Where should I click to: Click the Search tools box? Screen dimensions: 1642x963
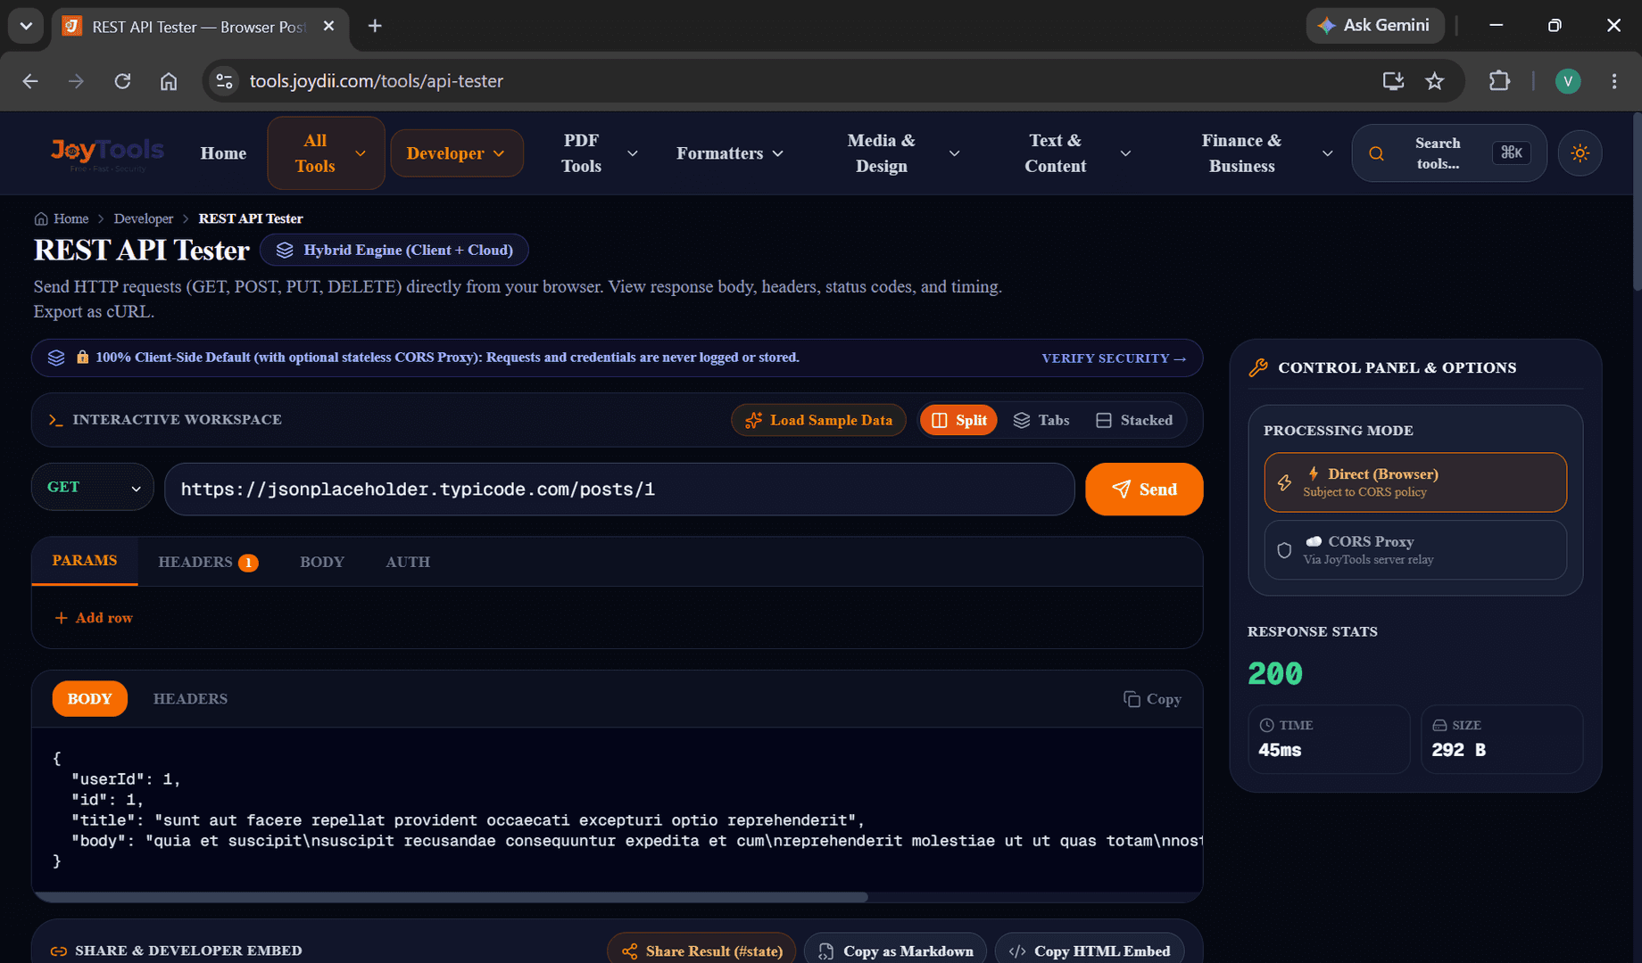[x=1449, y=153]
